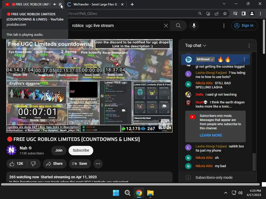Open the Windows Start menu
This screenshot has width=266, height=199.
pos(116,193)
